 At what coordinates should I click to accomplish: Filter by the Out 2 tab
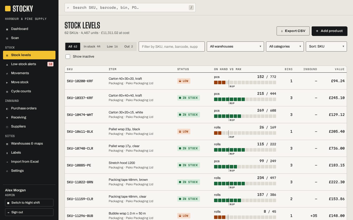pos(129,47)
